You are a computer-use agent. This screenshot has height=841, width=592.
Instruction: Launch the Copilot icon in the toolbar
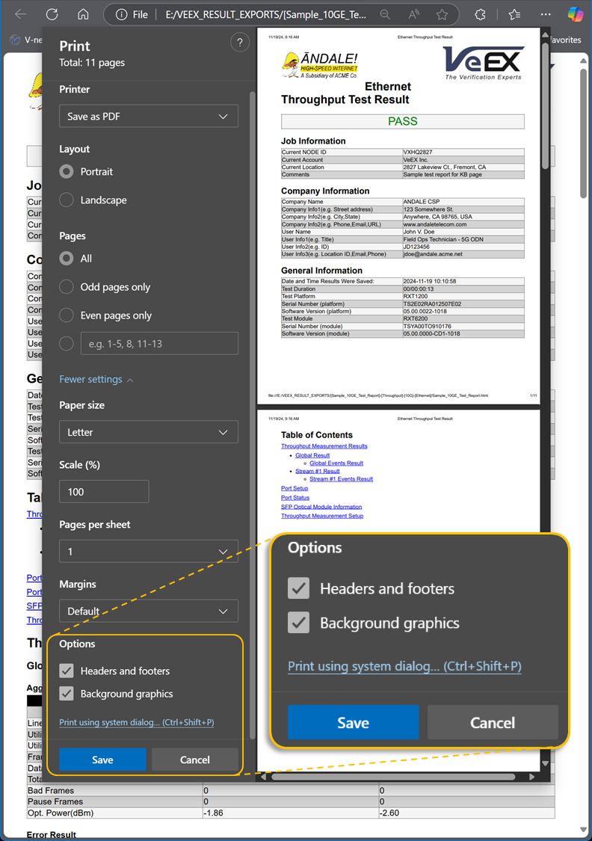[x=575, y=14]
